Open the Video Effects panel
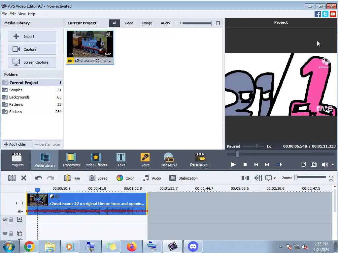The height and width of the screenshot is (253, 338). [x=96, y=160]
